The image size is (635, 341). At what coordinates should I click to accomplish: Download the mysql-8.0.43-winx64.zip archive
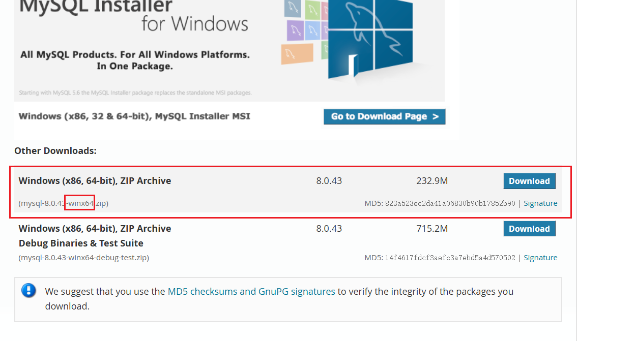[x=529, y=181]
